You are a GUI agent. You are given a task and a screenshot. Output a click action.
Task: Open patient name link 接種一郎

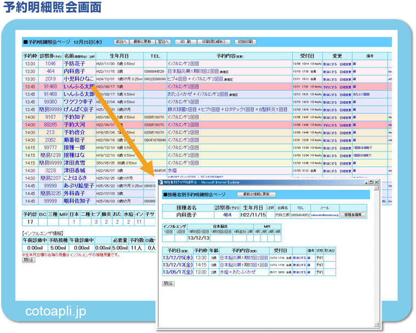click(74, 148)
